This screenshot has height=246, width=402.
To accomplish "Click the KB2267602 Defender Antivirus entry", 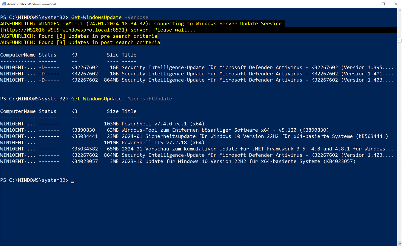I will (x=176, y=67).
